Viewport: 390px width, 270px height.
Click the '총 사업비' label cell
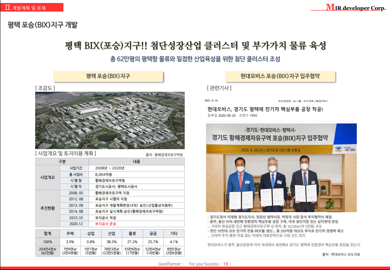pos(75,174)
